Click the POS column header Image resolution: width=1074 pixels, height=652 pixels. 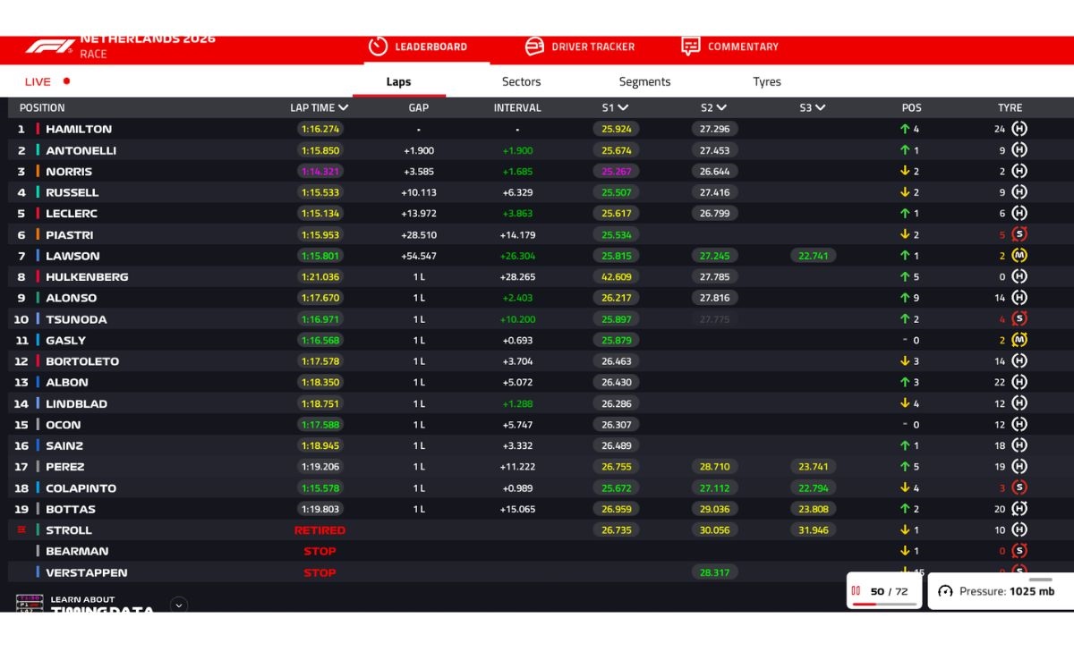coord(911,107)
